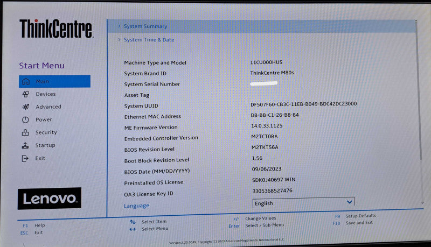Click boot block revision 1.56
Screen dimensions: 431x247
257,158
